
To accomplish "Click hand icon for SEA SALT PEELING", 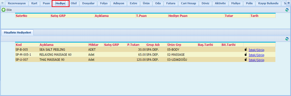I will [x=246, y=50].
